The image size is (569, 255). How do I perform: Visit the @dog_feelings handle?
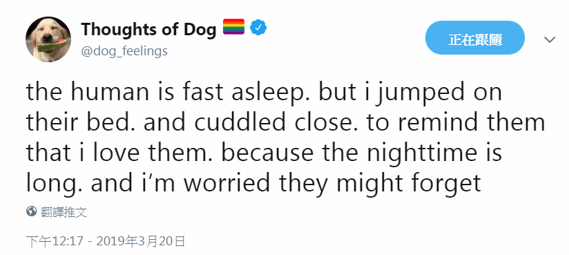pyautogui.click(x=124, y=51)
